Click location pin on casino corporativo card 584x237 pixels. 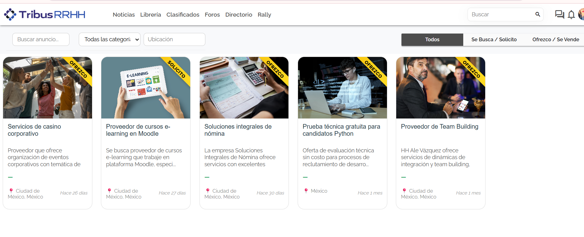11,191
